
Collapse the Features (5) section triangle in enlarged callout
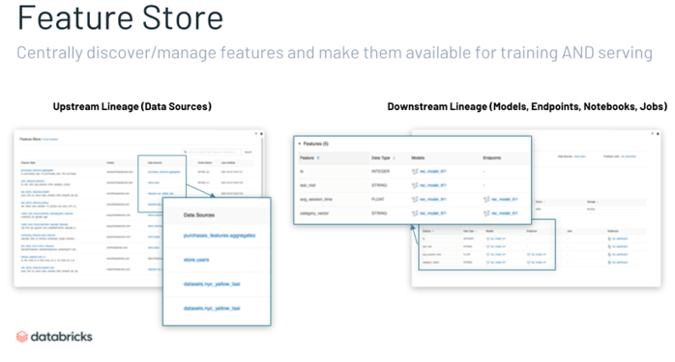coord(300,144)
